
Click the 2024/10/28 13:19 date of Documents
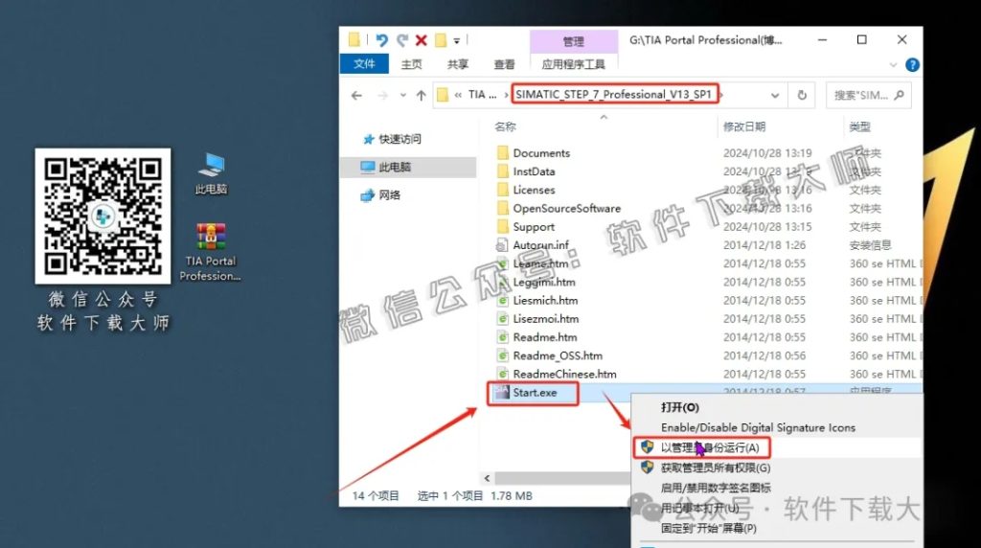pyautogui.click(x=767, y=153)
